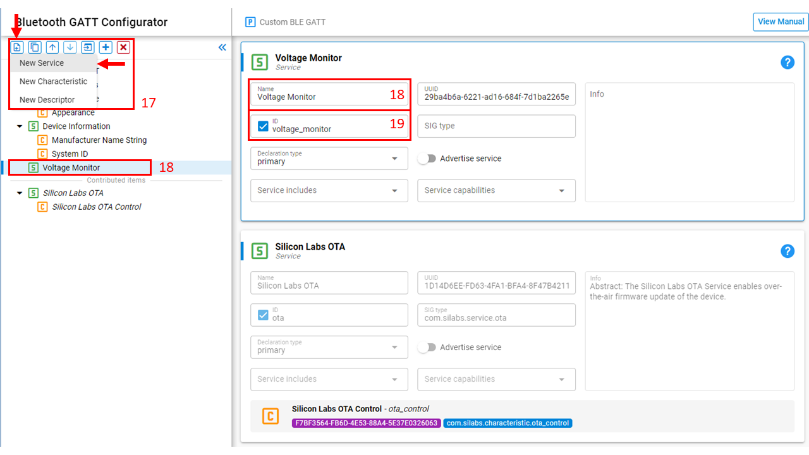Click the green S icon of Voltage Monitor card
This screenshot has width=809, height=455.
tap(259, 62)
